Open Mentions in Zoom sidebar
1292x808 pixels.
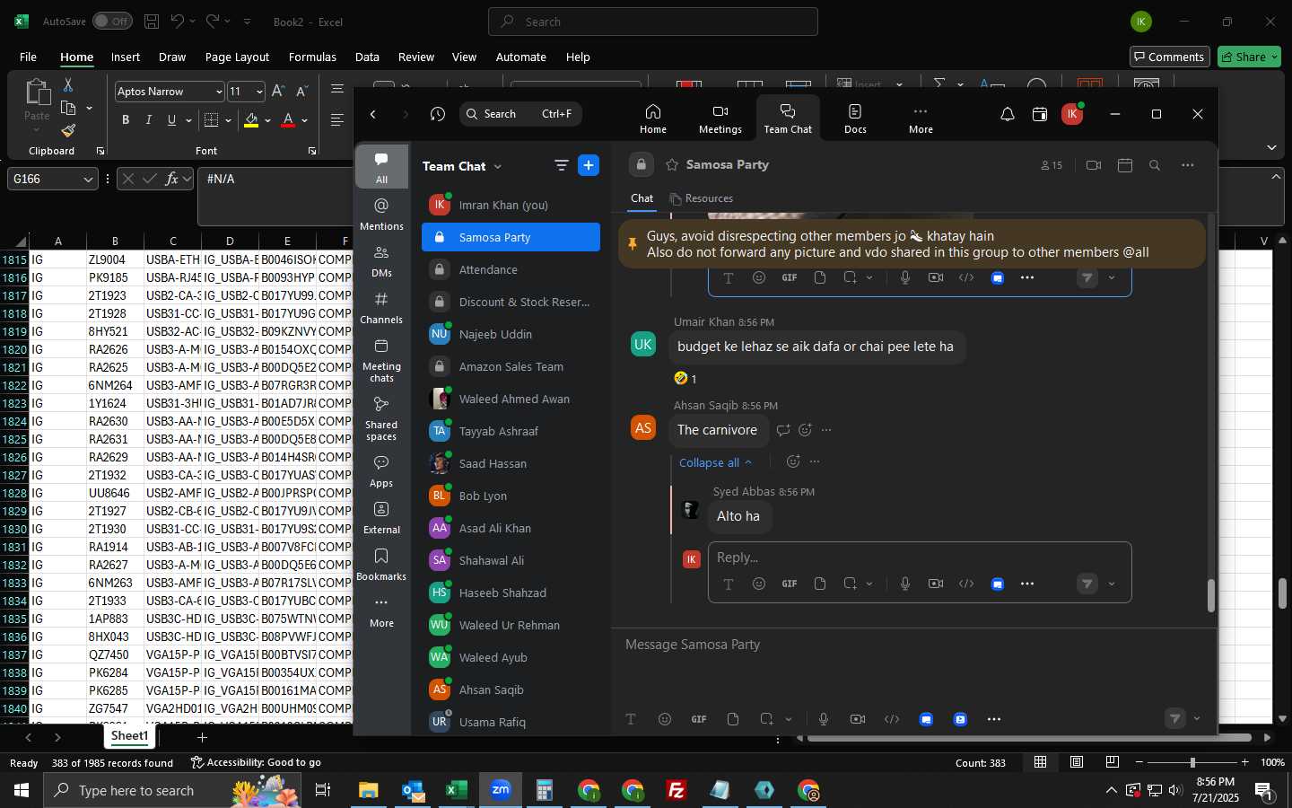[x=381, y=215]
